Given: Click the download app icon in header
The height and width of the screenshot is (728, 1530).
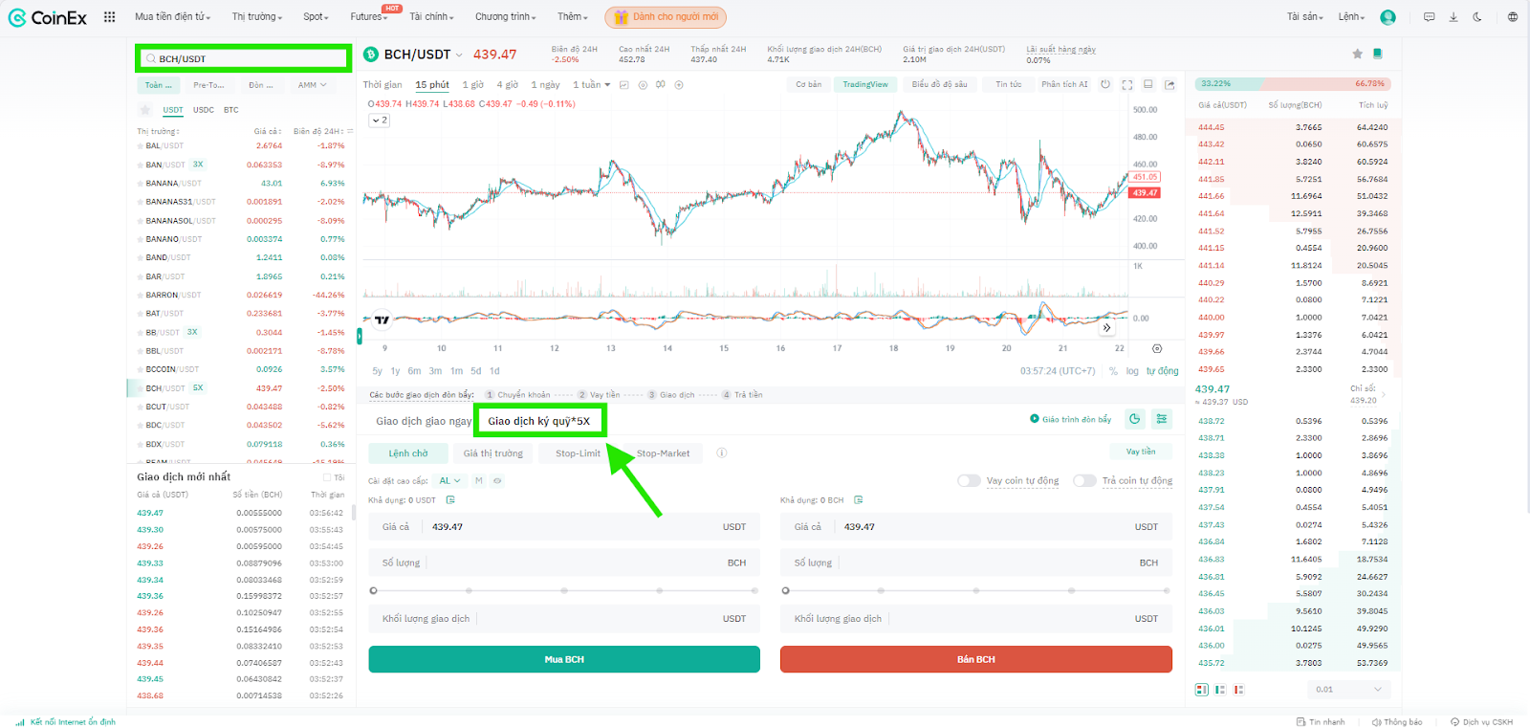Looking at the screenshot, I should click(1453, 17).
